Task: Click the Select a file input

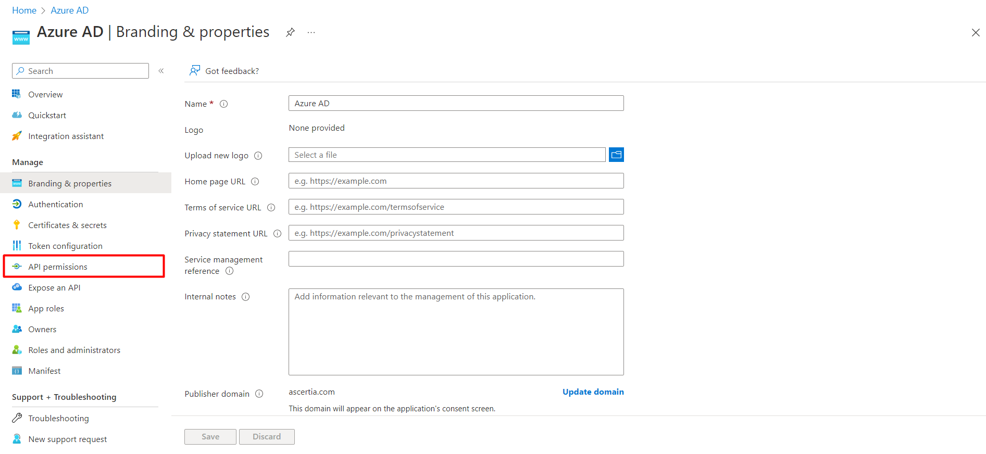Action: 447,155
